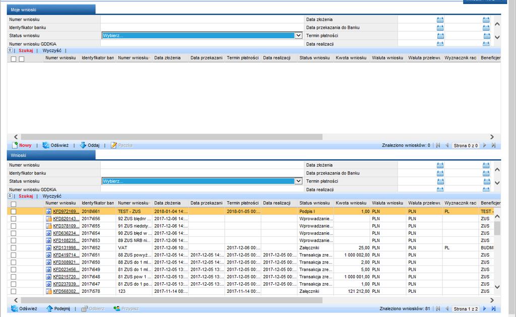Open first calendar for Data przekazania do Banku, Moje wnioski

pos(440,28)
